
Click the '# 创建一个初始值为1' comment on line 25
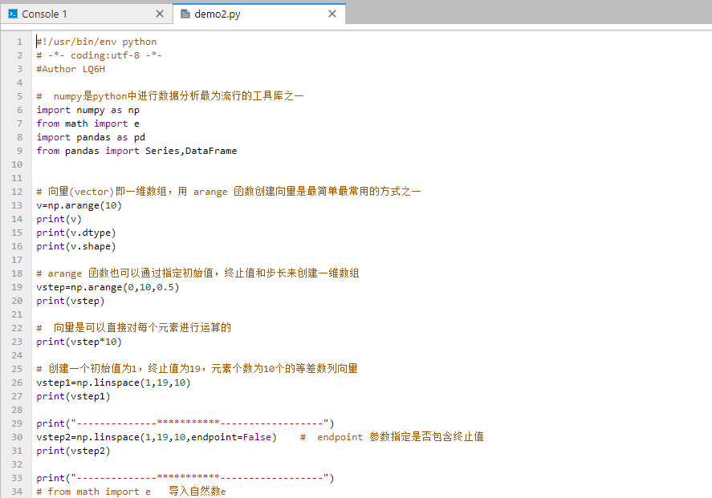point(197,369)
